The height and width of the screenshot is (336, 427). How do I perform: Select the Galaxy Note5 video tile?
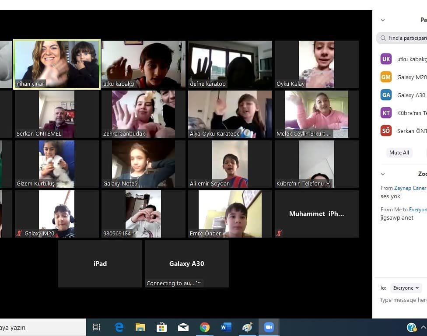(143, 164)
